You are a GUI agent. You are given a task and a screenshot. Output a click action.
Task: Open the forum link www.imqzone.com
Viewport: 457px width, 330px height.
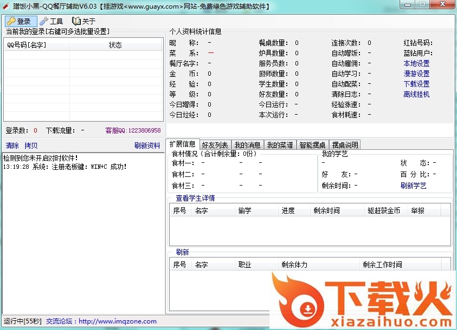click(x=118, y=321)
